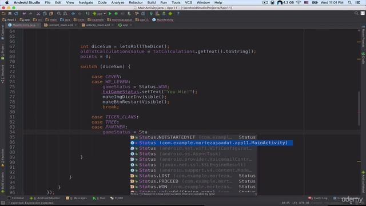Screen dimensions: 366x206
Task: Open the Messages tool window
Action: coord(76,198)
